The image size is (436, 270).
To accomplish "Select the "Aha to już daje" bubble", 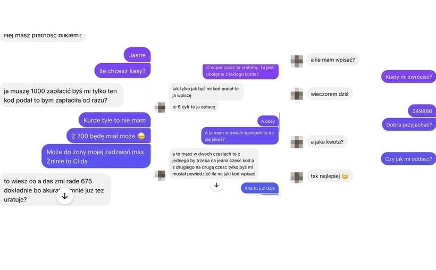I will coord(259,188).
